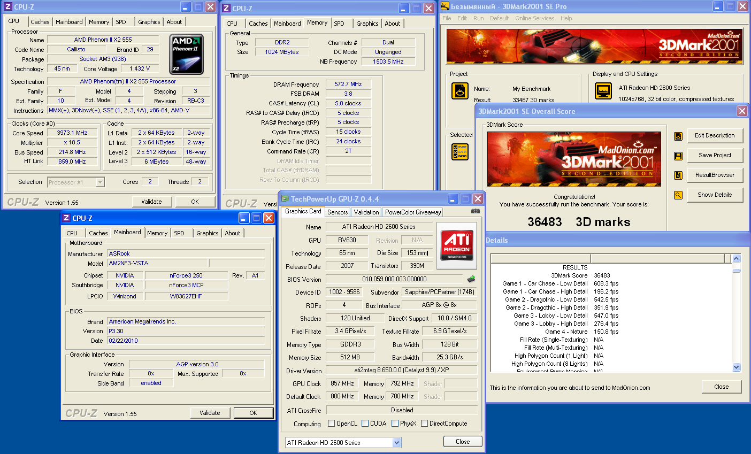Open the File menu in 3DMark2001
Image resolution: width=751 pixels, height=454 pixels.
447,18
